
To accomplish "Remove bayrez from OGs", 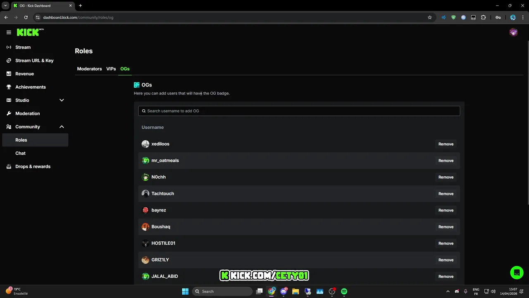I will [446, 210].
